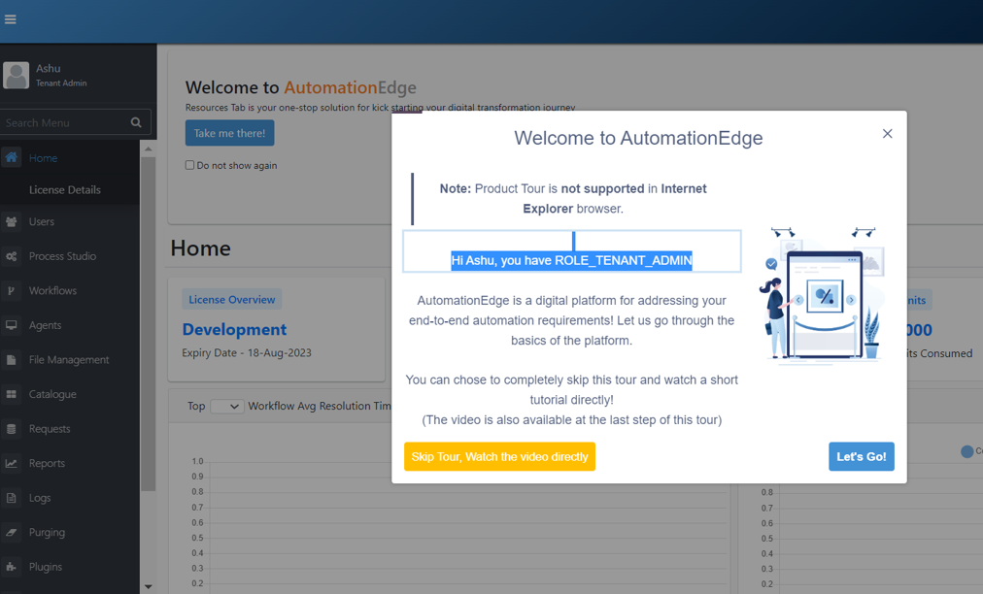Screen dimensions: 983x594
Task: Click the search magnifier icon
Action: (x=136, y=123)
